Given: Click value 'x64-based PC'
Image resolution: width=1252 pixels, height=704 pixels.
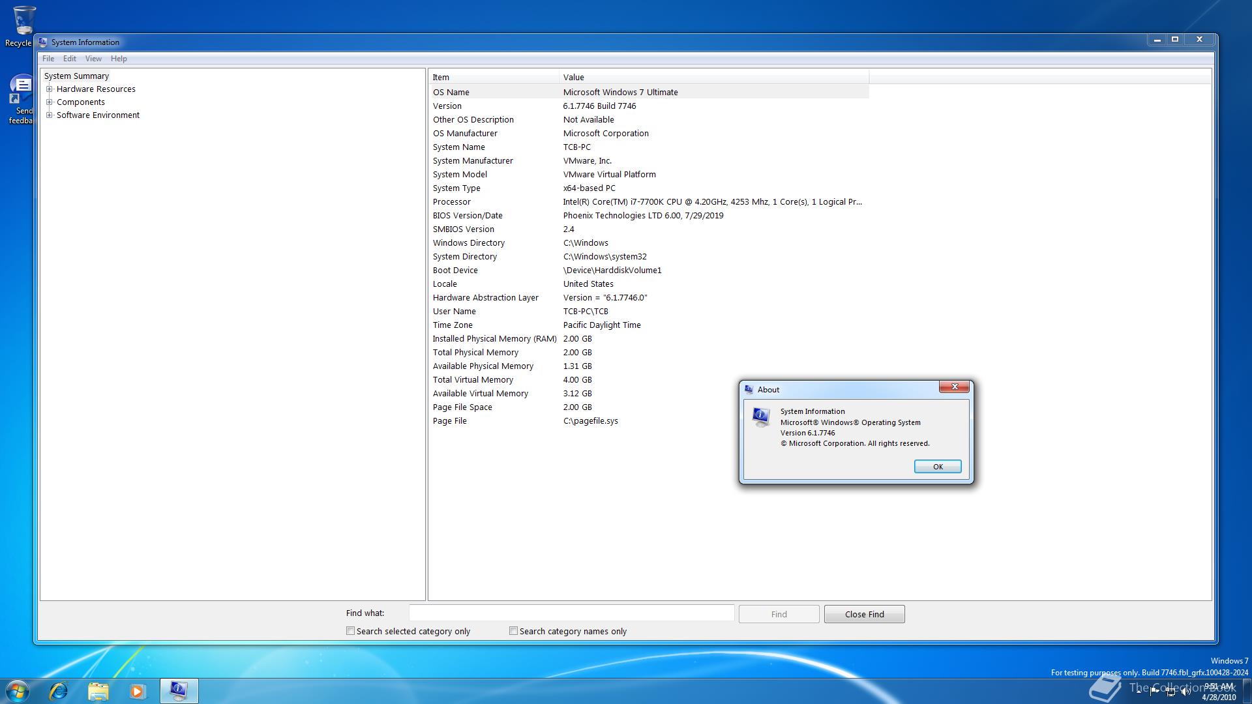Looking at the screenshot, I should point(589,188).
